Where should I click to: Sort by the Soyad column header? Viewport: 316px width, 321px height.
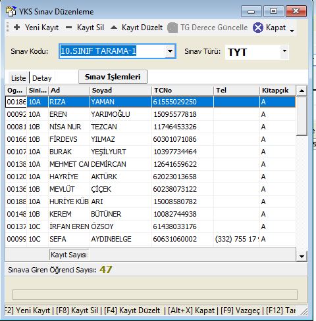120,91
